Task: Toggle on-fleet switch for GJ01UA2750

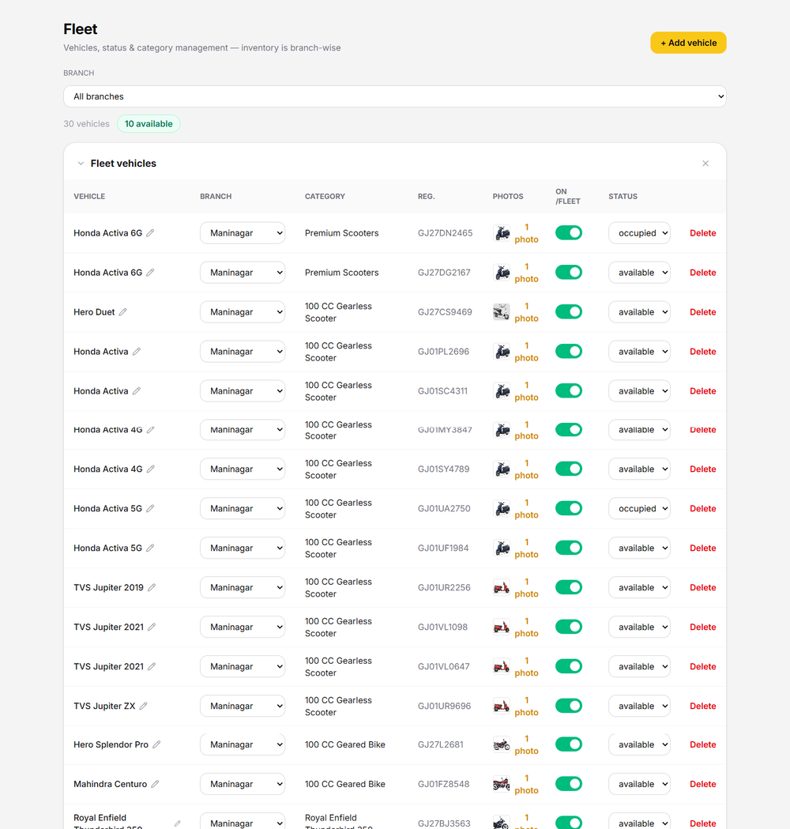Action: [569, 508]
